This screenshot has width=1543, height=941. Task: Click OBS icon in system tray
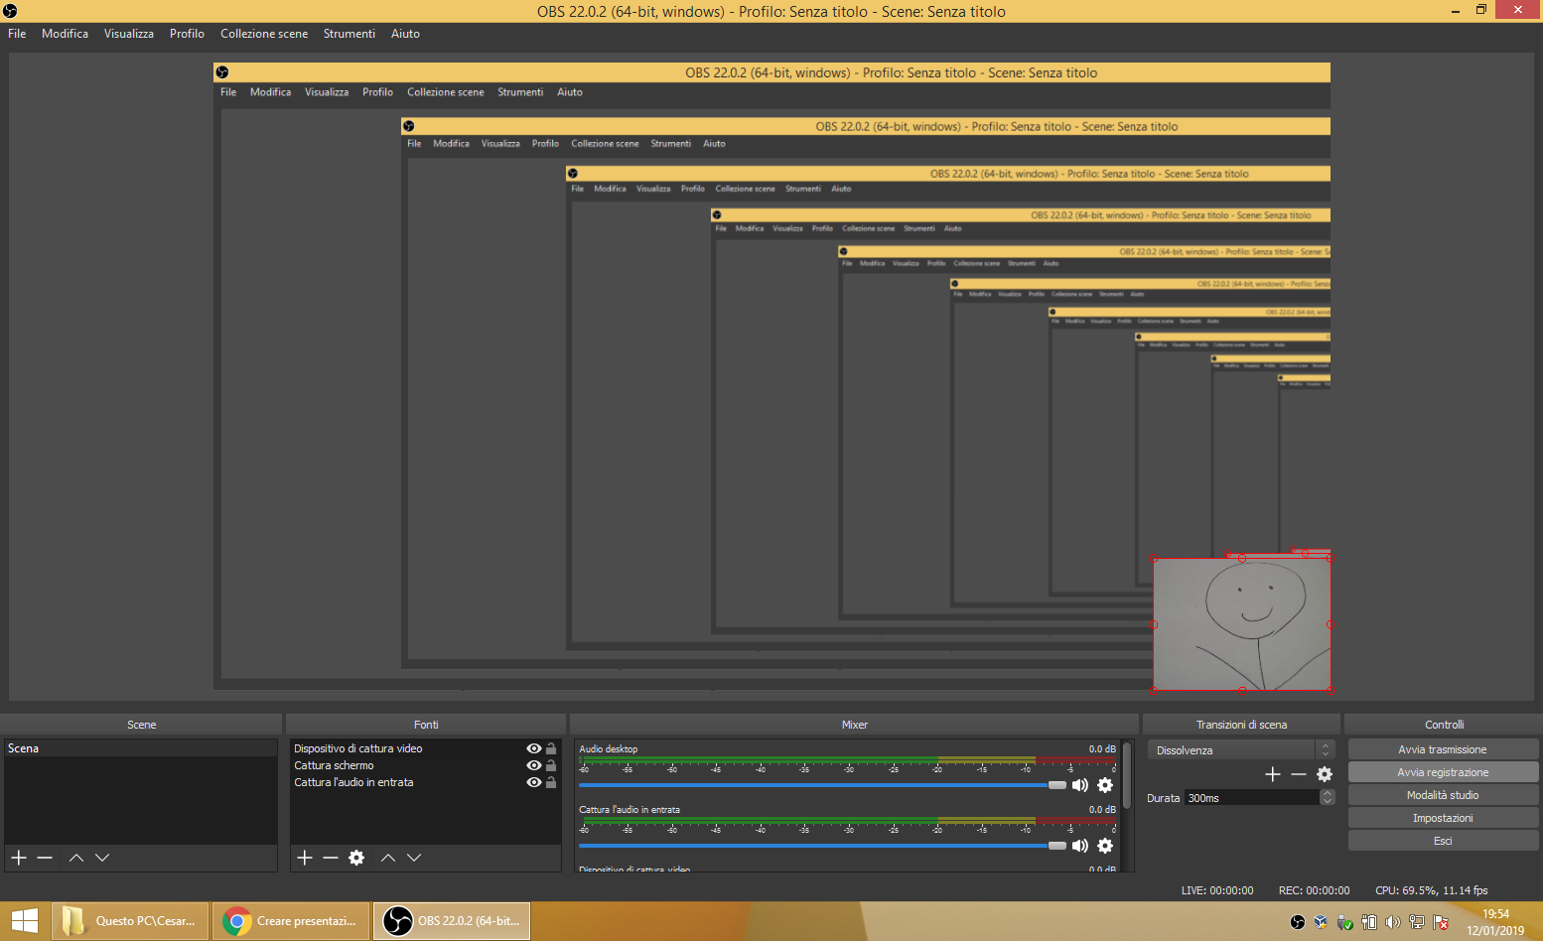[1297, 922]
